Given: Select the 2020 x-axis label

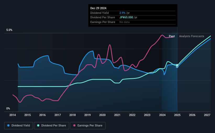Looking at the screenshot, I should [102, 115].
